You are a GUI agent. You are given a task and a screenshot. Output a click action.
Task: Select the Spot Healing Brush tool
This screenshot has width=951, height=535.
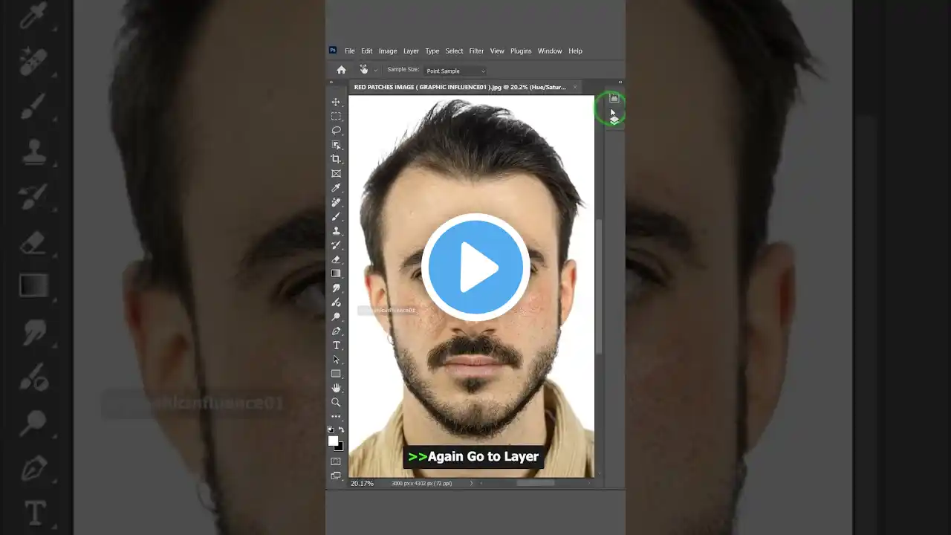point(336,202)
